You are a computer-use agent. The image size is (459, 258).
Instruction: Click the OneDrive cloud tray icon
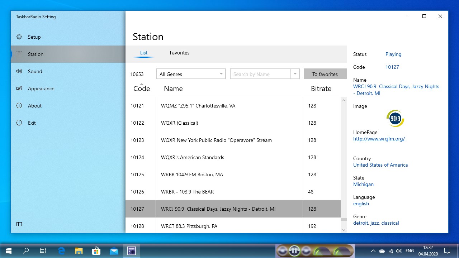[382, 251]
